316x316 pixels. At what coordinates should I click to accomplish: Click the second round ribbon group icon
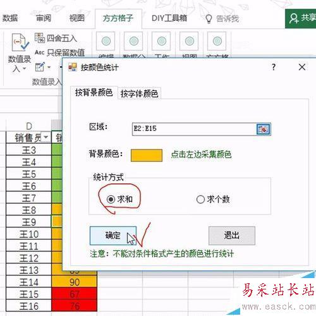pos(133,41)
